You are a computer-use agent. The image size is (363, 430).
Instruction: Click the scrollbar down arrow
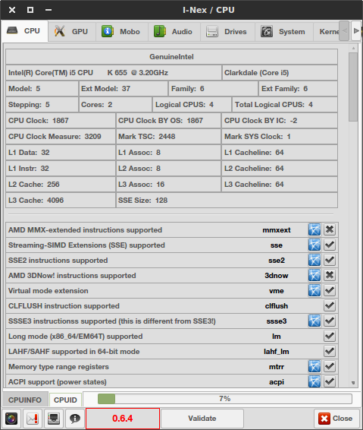click(353, 383)
